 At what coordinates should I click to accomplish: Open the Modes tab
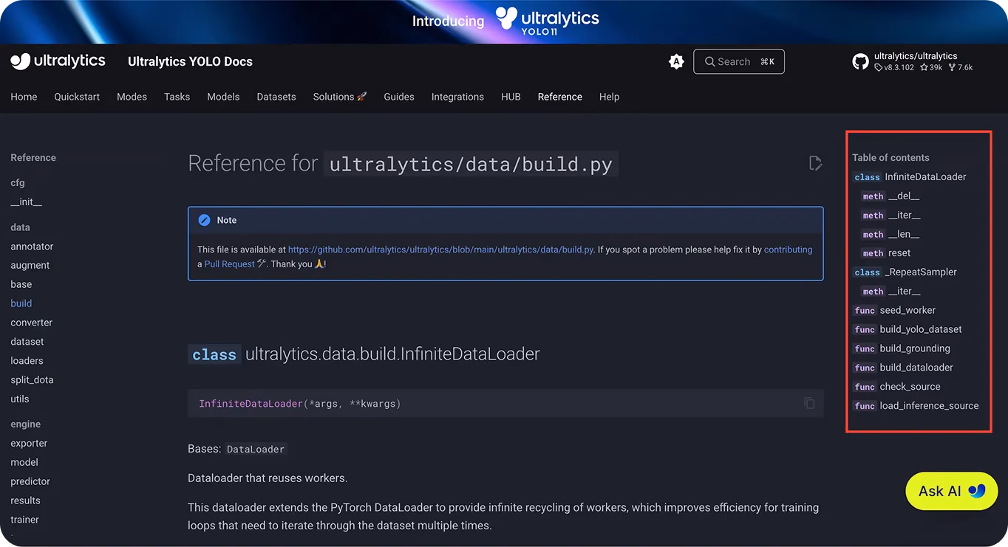click(132, 97)
